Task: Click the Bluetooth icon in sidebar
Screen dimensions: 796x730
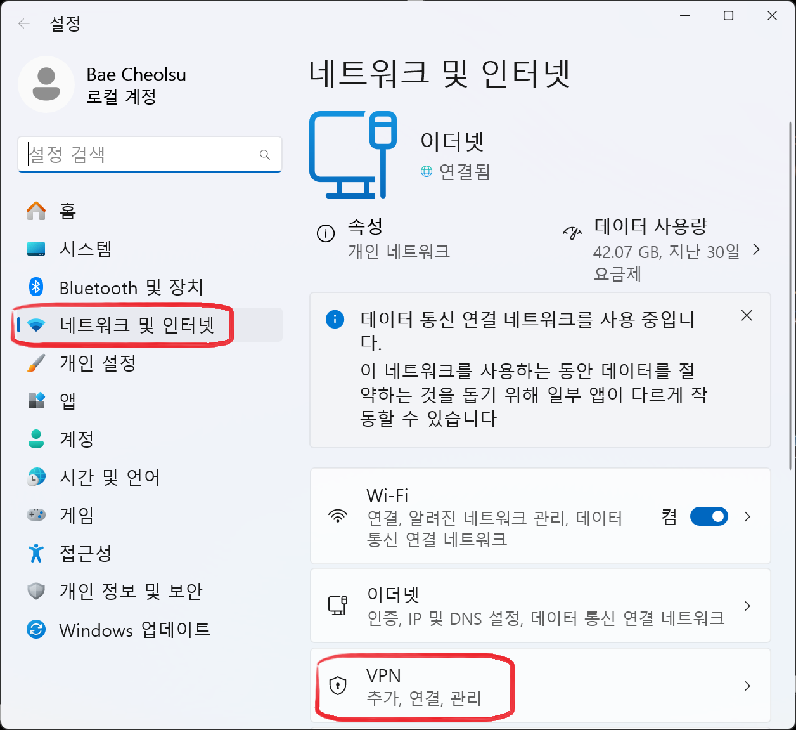Action: (36, 287)
